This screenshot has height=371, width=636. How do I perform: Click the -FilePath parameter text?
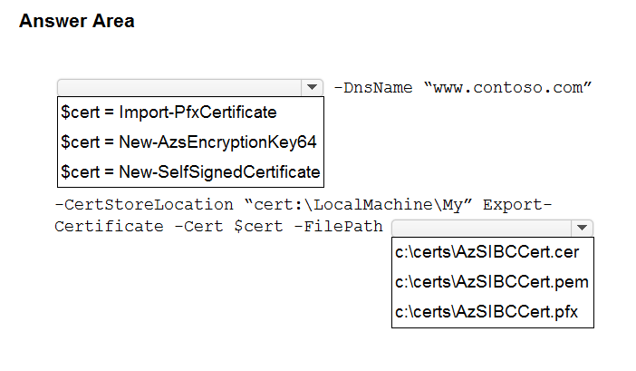click(x=339, y=226)
